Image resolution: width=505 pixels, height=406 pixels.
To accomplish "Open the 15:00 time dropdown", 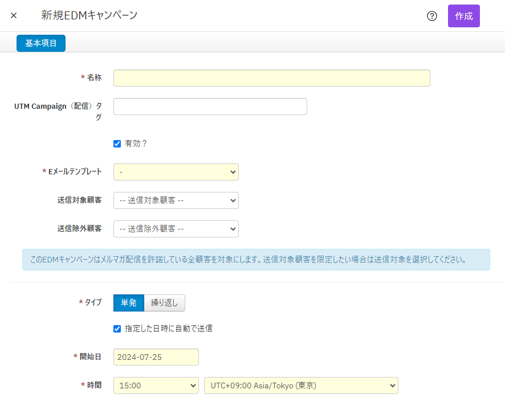I will (156, 386).
